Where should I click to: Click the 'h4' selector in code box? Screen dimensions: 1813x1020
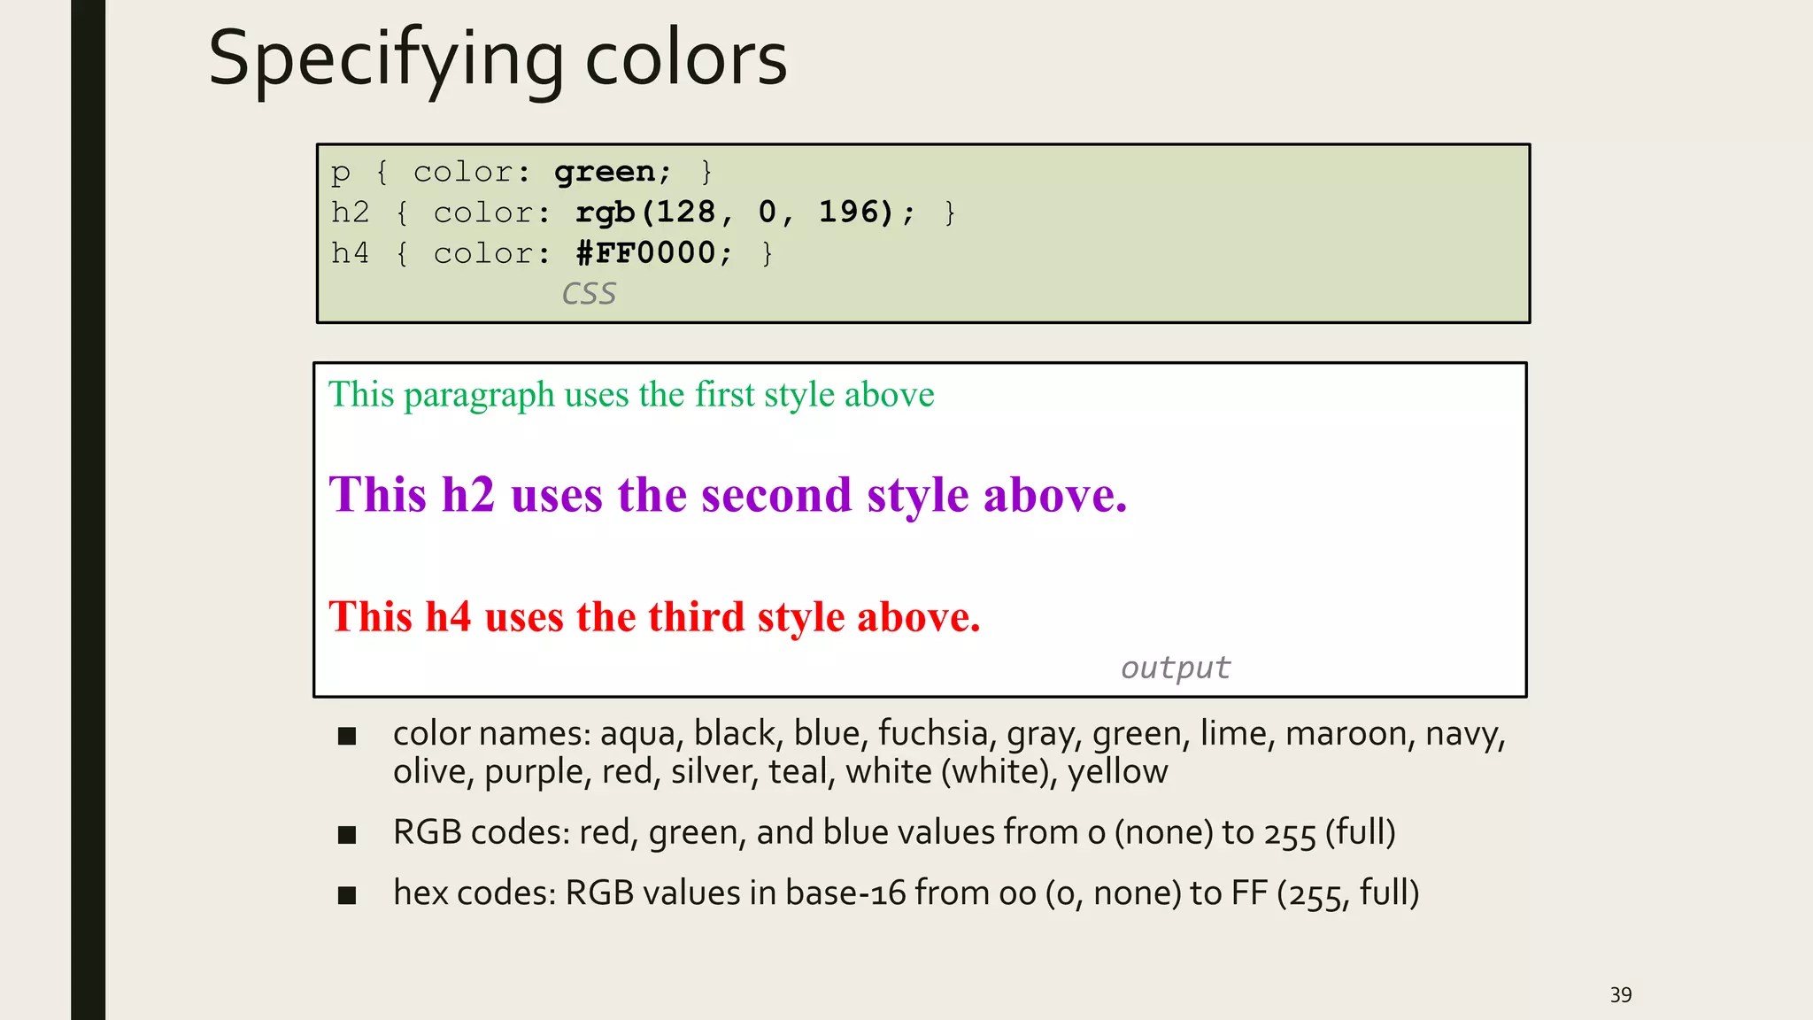350,253
